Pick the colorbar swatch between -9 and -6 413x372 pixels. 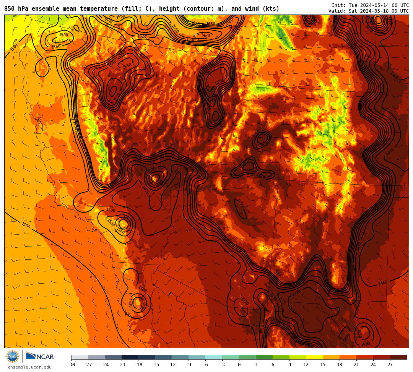tap(197, 357)
